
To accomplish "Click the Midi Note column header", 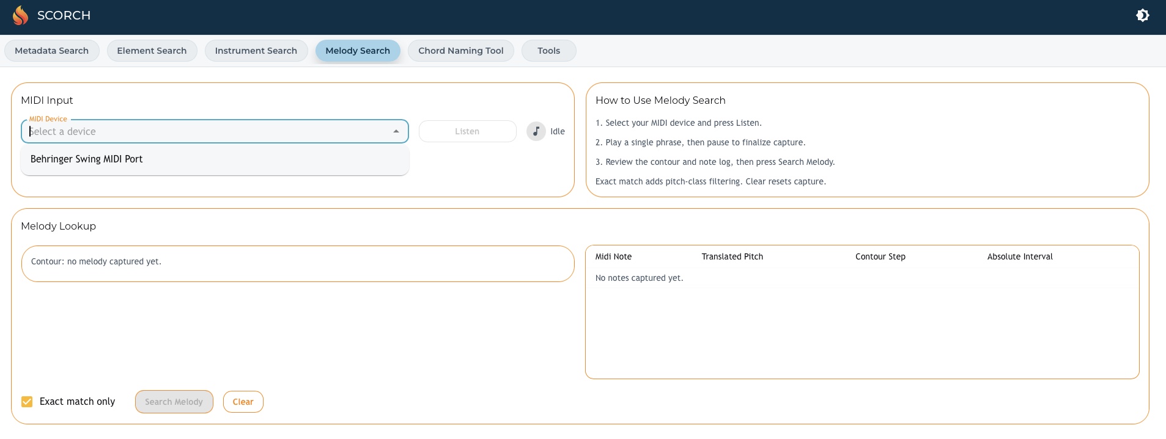I will [613, 257].
